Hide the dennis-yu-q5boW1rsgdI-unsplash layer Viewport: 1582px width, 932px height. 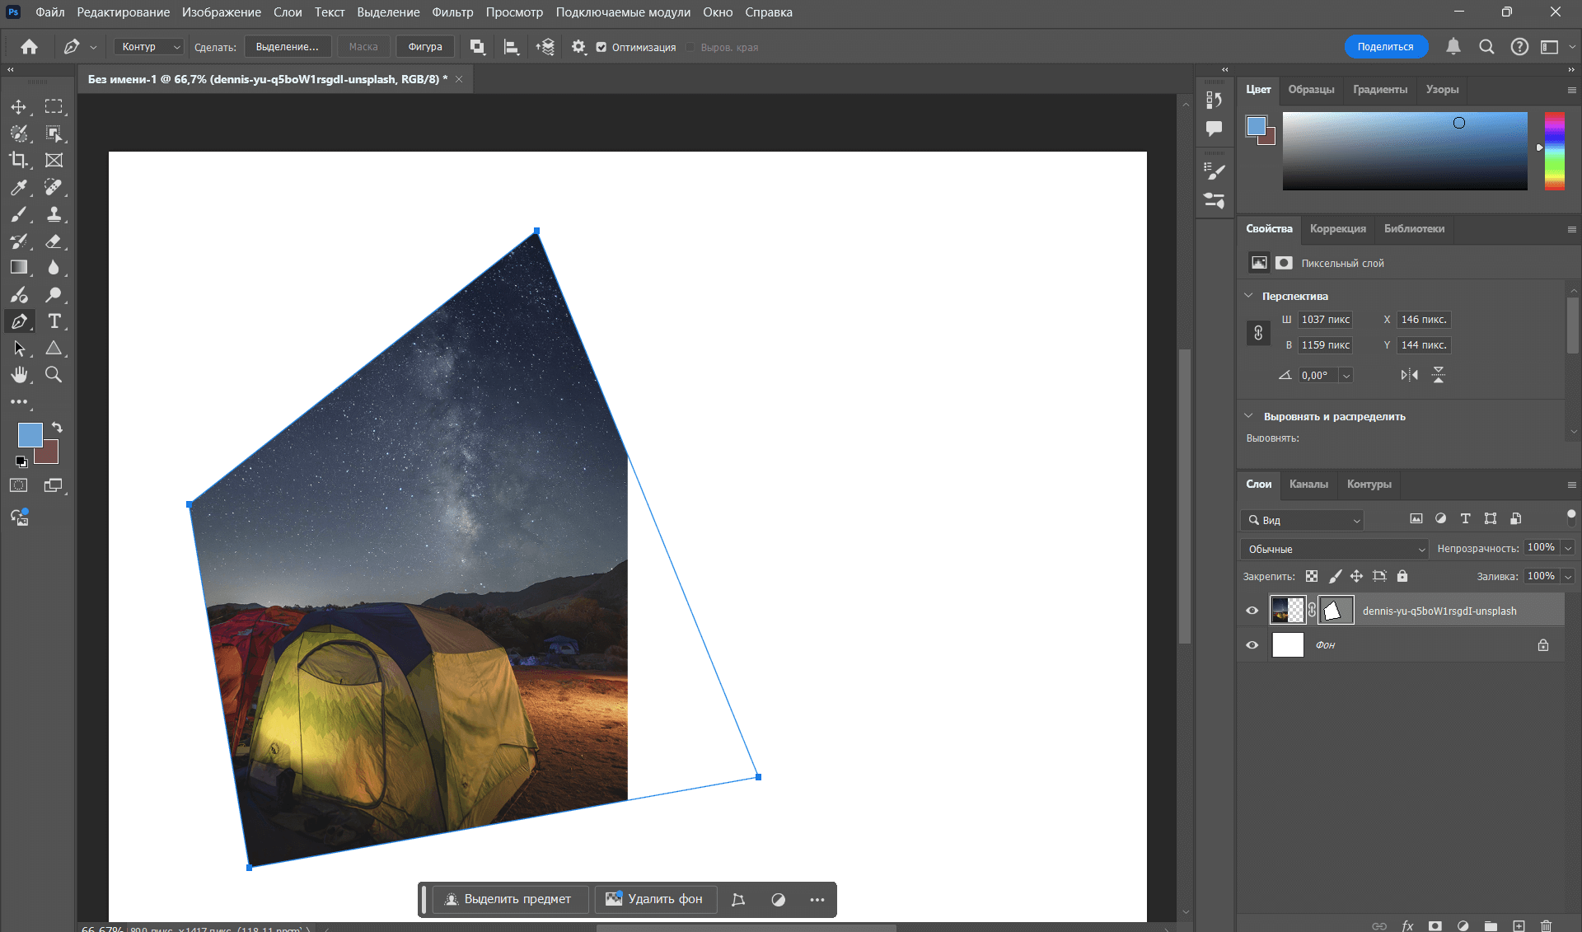coord(1252,611)
